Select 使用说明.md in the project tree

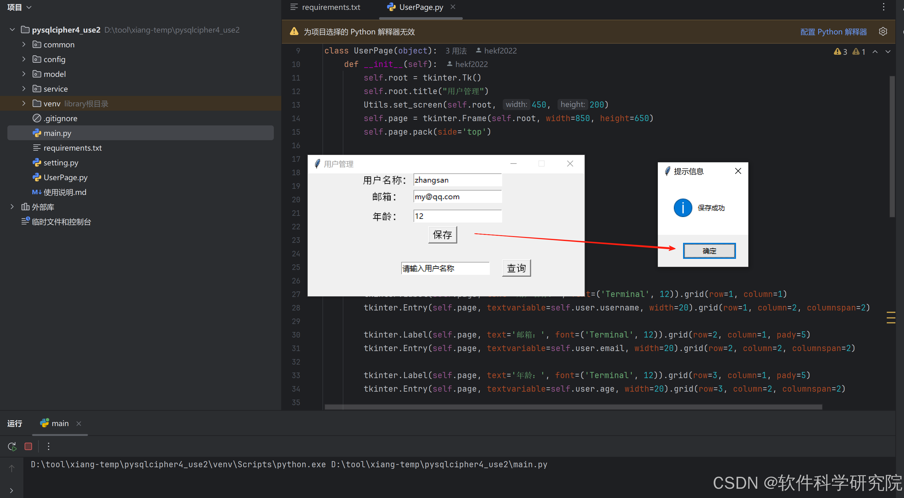point(140,192)
